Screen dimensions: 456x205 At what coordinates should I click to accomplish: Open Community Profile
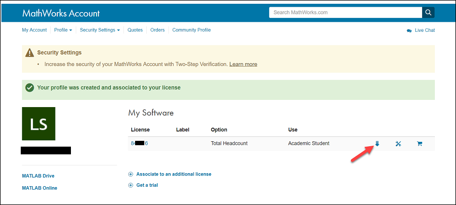coord(192,30)
